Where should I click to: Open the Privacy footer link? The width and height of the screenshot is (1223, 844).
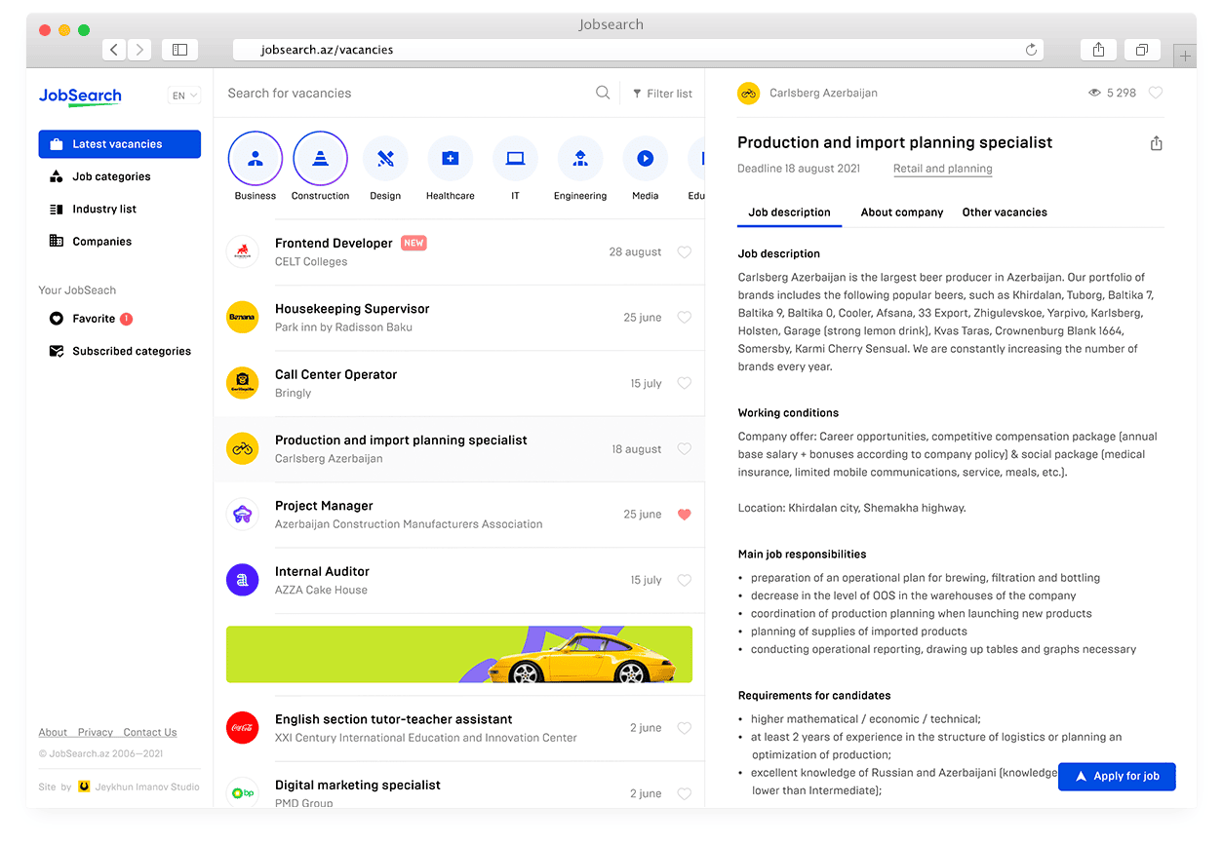click(x=96, y=732)
